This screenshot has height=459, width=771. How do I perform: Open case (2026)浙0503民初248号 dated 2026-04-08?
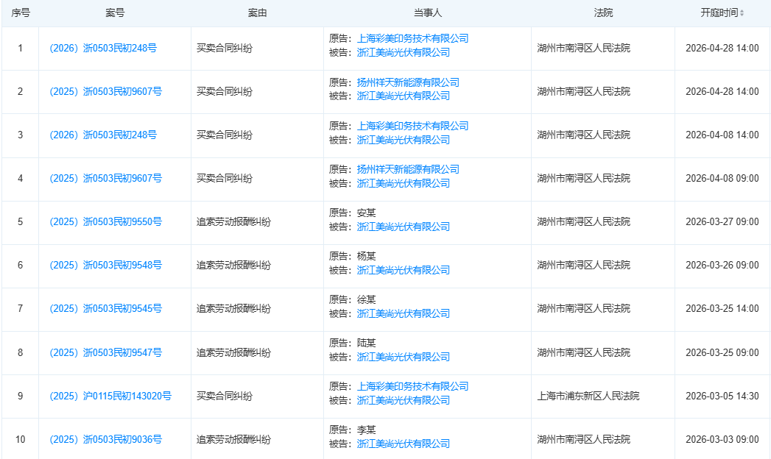coord(103,135)
